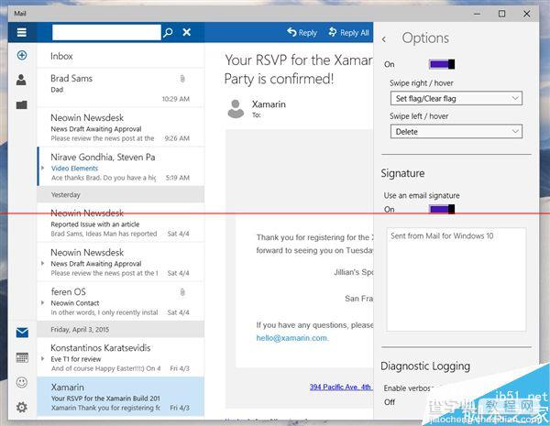Open feren OS Neowin Contact email
The height and width of the screenshot is (426, 550).
point(121,301)
